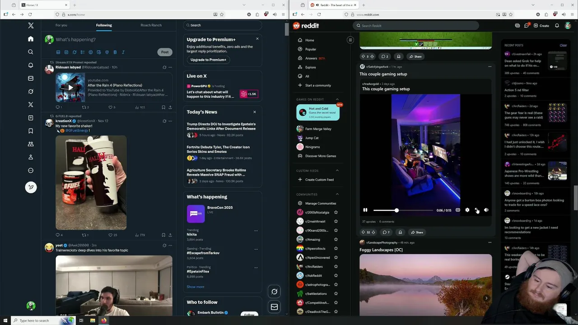Open Reddit Answers page
The image size is (578, 325).
[x=312, y=58]
